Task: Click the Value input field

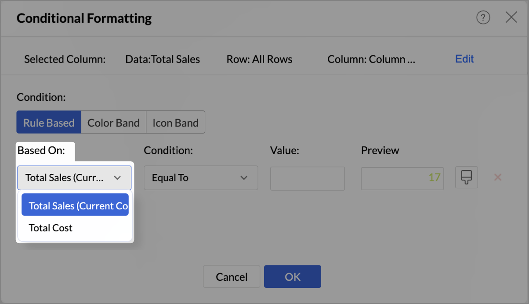Action: (x=307, y=178)
